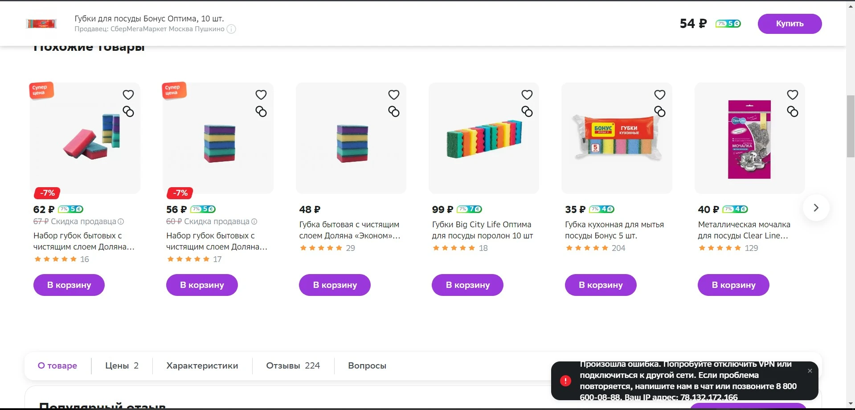855x410 pixels.
Task: Open the 18 reviews rating for Big City Life
Action: point(460,248)
